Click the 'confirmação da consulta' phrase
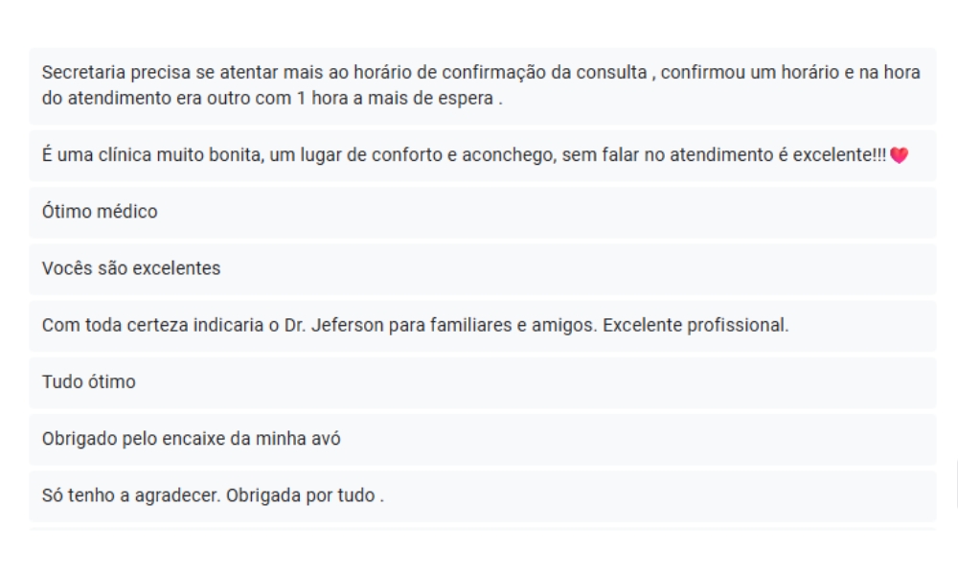This screenshot has width=958, height=575. pos(544,72)
